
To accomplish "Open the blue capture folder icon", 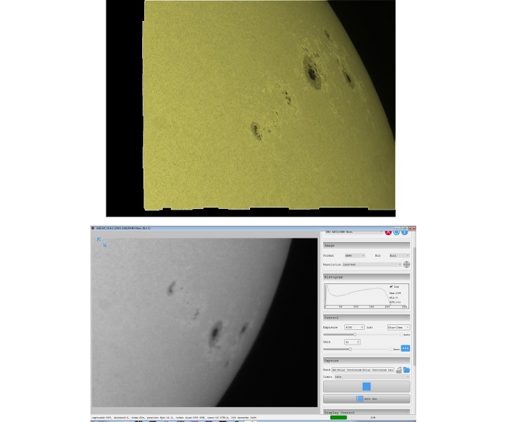I will (x=406, y=369).
